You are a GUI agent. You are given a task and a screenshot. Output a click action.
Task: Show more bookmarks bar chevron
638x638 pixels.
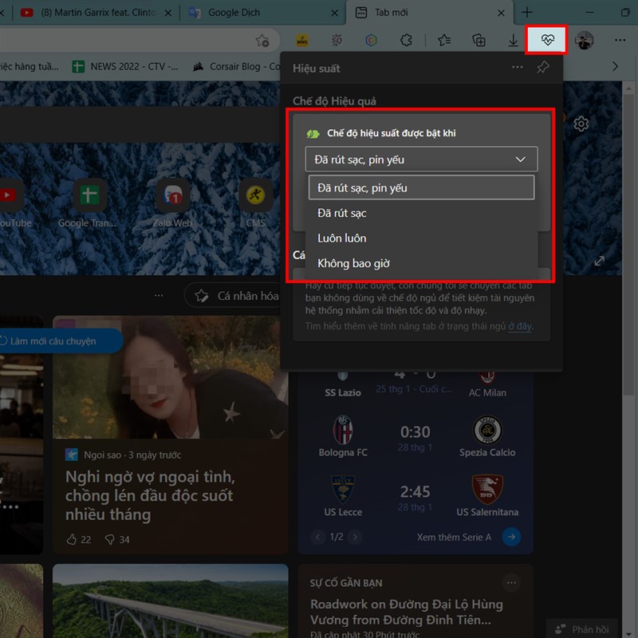615,66
